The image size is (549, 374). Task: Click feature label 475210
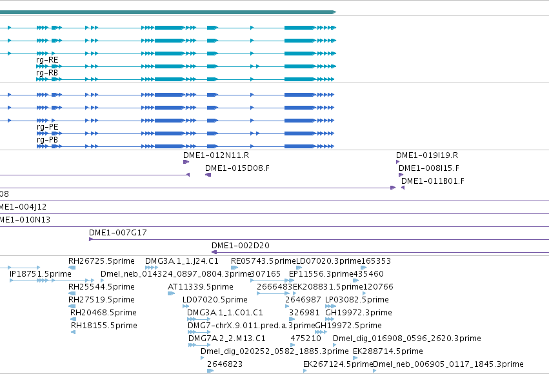coord(306,339)
